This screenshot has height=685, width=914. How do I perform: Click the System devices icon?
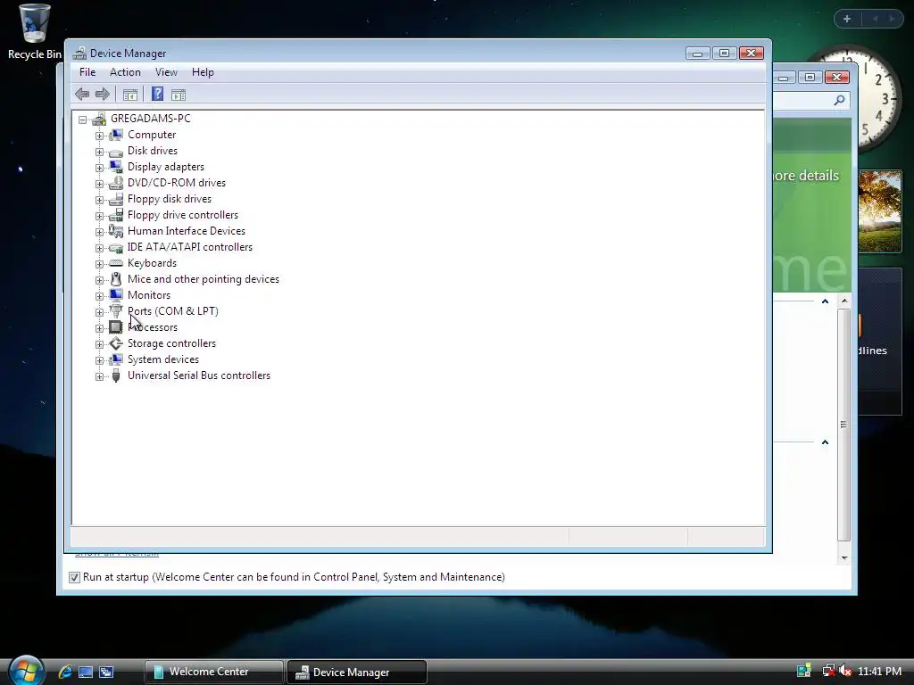coord(116,359)
